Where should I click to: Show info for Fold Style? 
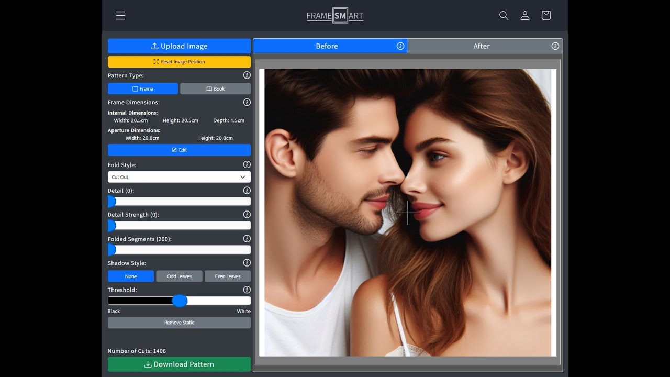click(247, 165)
